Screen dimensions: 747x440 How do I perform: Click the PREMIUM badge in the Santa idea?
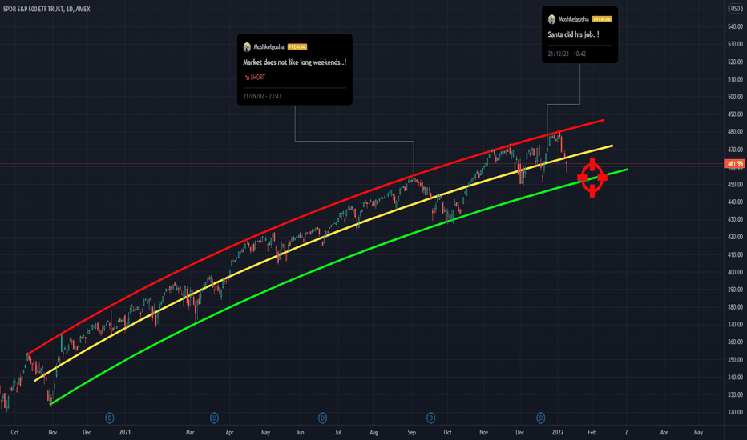coord(602,19)
